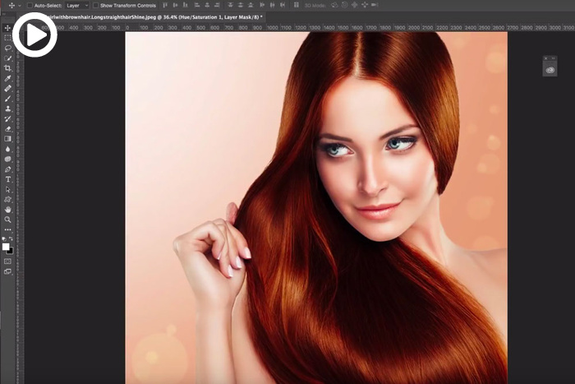
Task: Click Distribute bottom edges icon
Action: pyautogui.click(x=251, y=5)
